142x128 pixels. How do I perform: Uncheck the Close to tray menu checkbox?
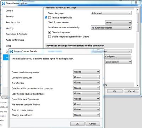click(50, 32)
